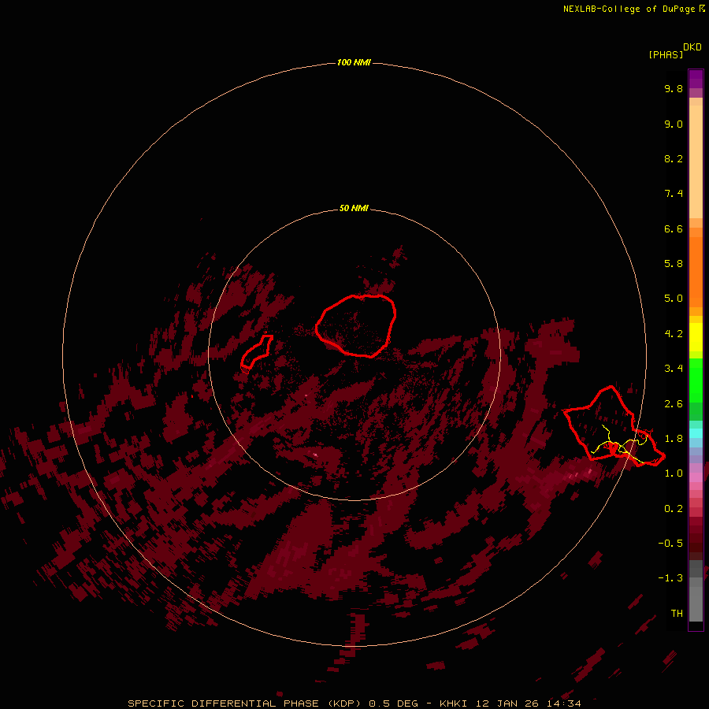Click the 5.0 scale value
Screen dimensions: 709x709
coord(674,299)
